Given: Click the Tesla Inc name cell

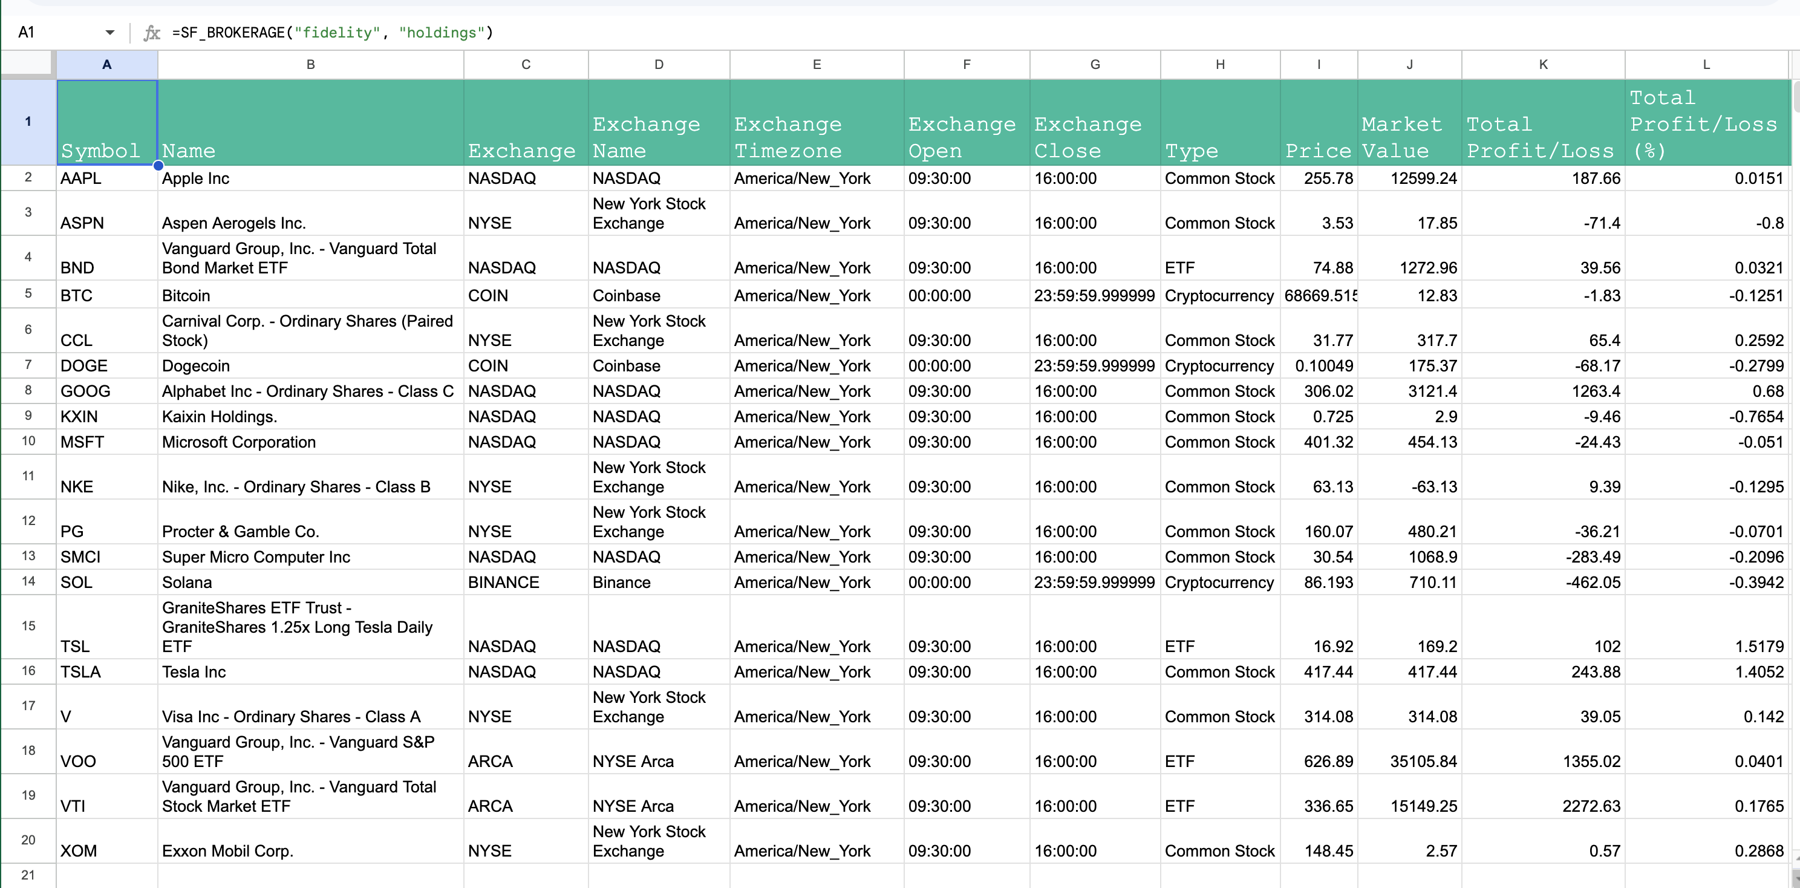Looking at the screenshot, I should [x=310, y=671].
